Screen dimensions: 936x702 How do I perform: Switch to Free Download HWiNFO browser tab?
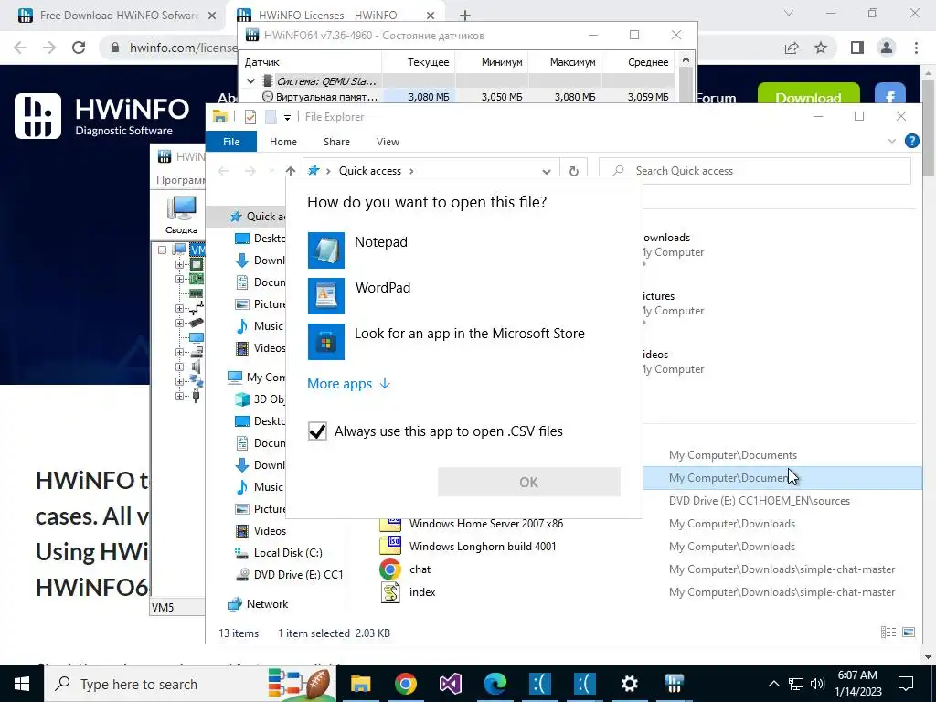coord(117,16)
